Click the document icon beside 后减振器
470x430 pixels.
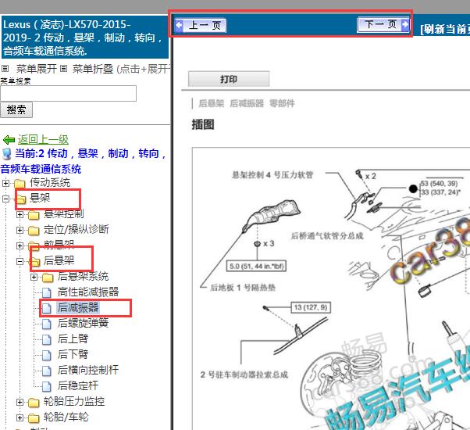tap(47, 308)
